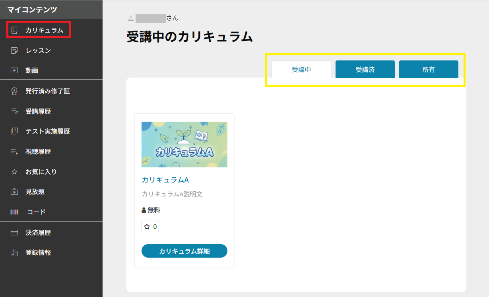Click the play icon beside 動画
The height and width of the screenshot is (297, 489).
click(x=15, y=70)
